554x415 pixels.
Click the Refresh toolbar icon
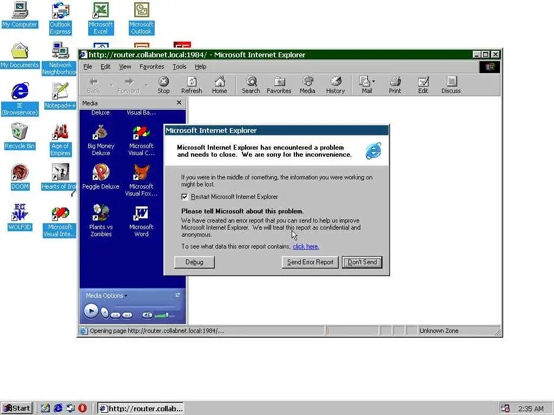click(192, 85)
